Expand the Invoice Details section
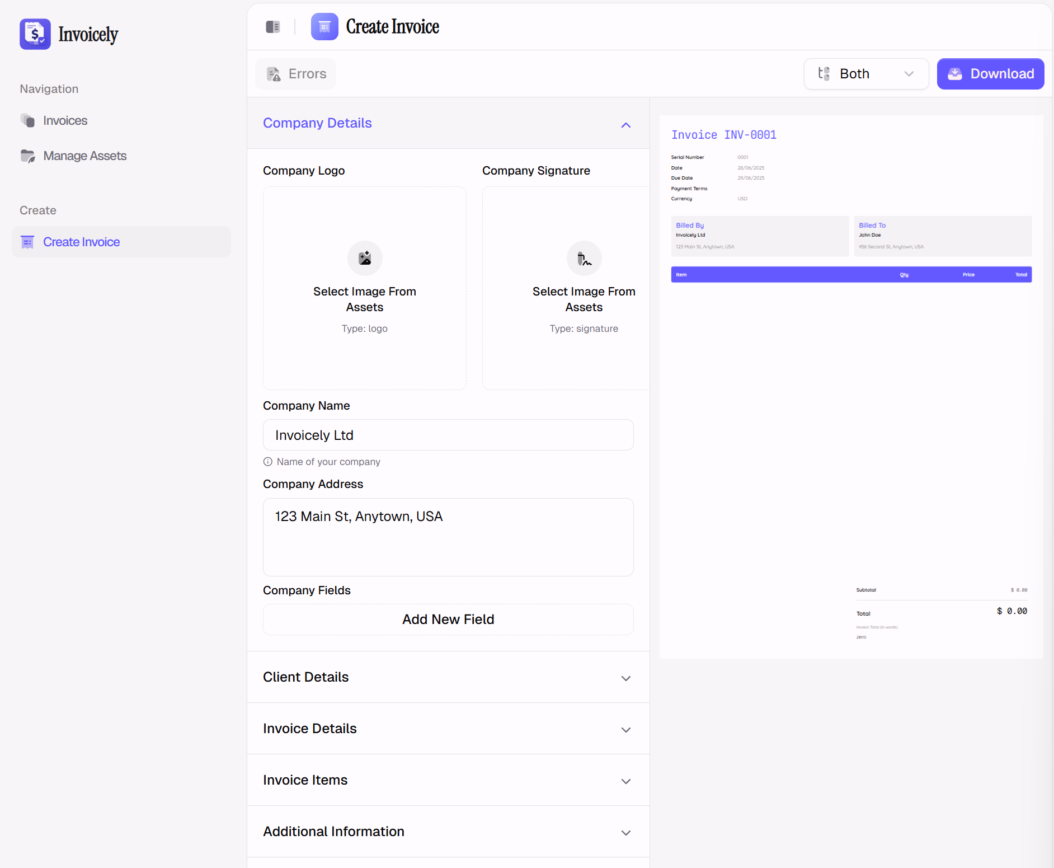This screenshot has width=1054, height=868. point(448,729)
